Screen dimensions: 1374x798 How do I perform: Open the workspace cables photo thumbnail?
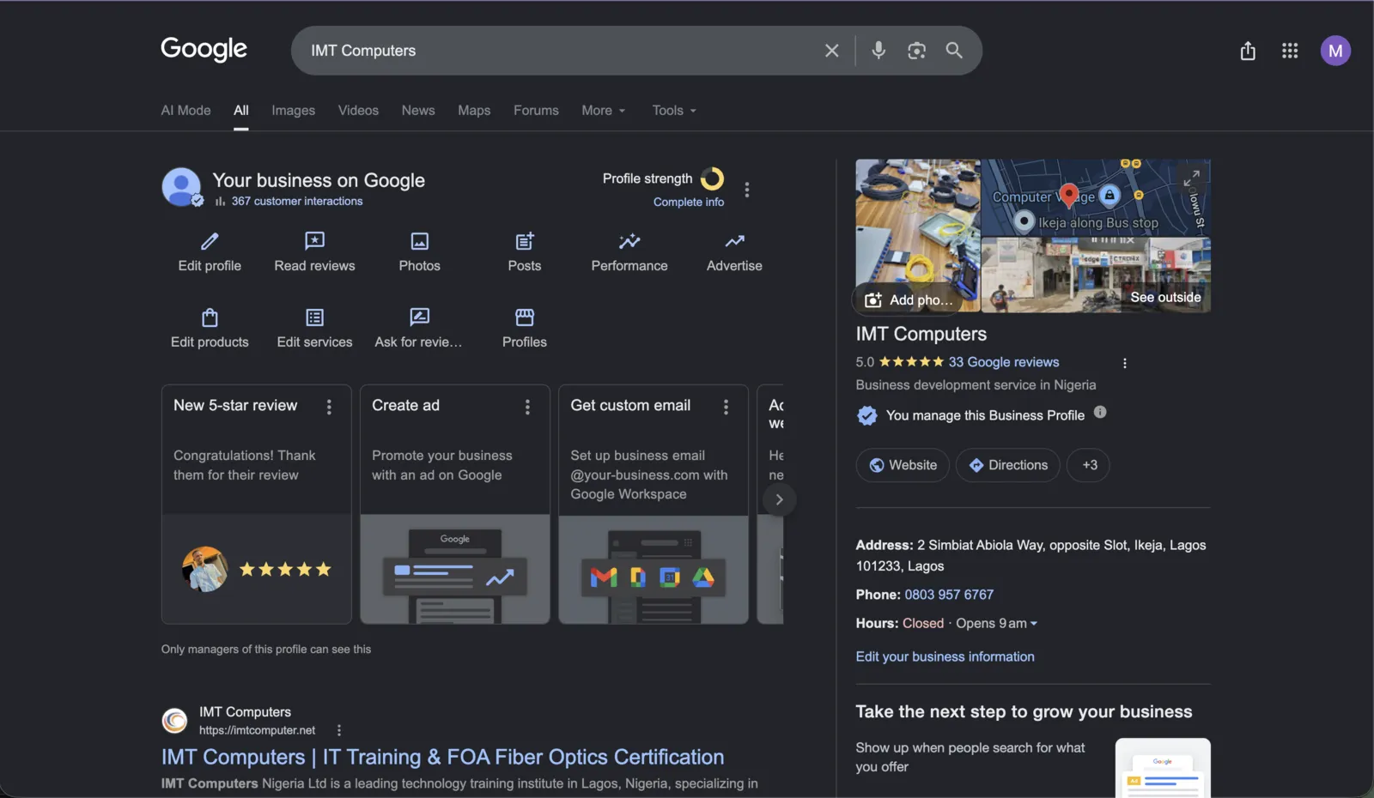(918, 221)
